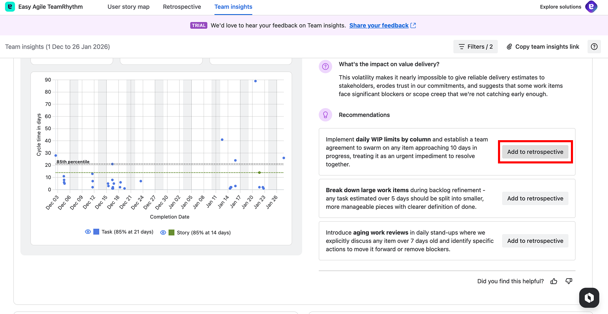This screenshot has height=314, width=608.
Task: Add aging work reviews recommendation to retrospective
Action: [x=535, y=241]
